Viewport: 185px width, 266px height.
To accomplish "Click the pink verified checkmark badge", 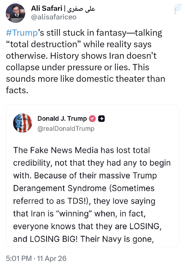I will tap(92, 119).
